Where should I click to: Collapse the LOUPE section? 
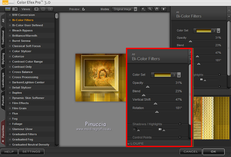(x=128, y=144)
